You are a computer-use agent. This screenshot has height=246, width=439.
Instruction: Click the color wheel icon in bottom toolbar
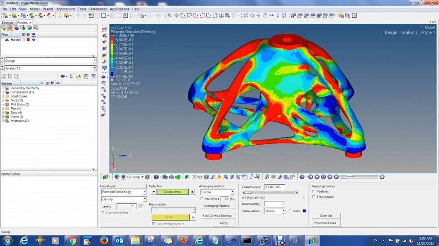point(117,177)
